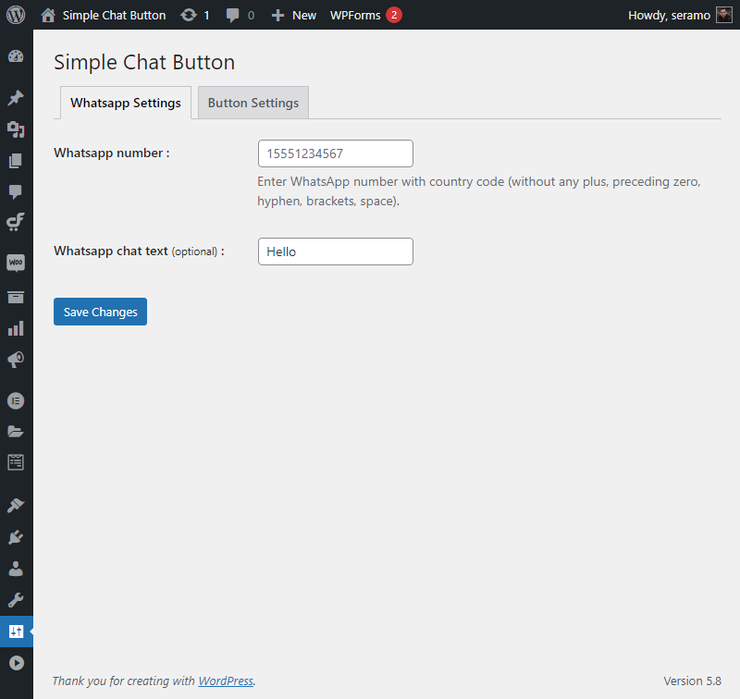Open Comments via speech bubble sidebar icon

coord(16,191)
